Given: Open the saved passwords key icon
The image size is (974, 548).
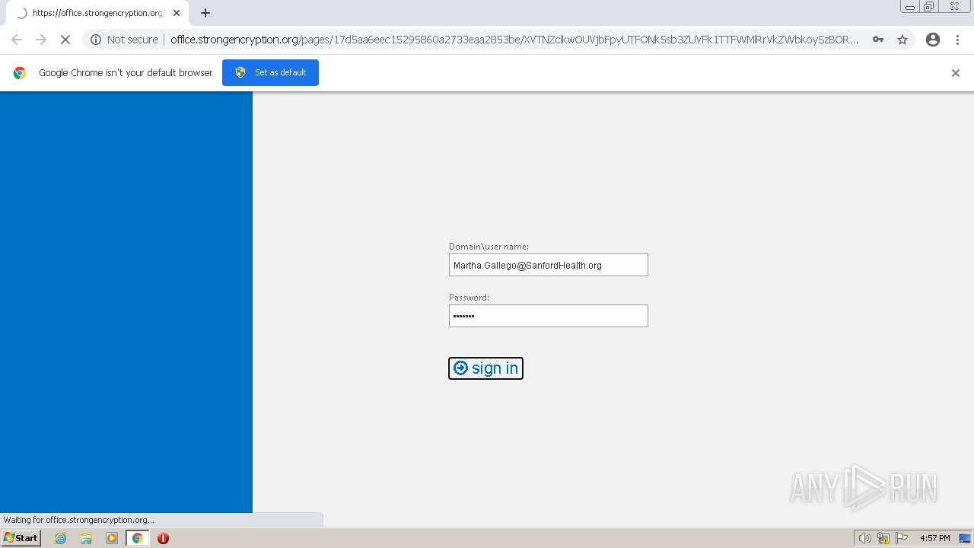Looking at the screenshot, I should click(878, 40).
